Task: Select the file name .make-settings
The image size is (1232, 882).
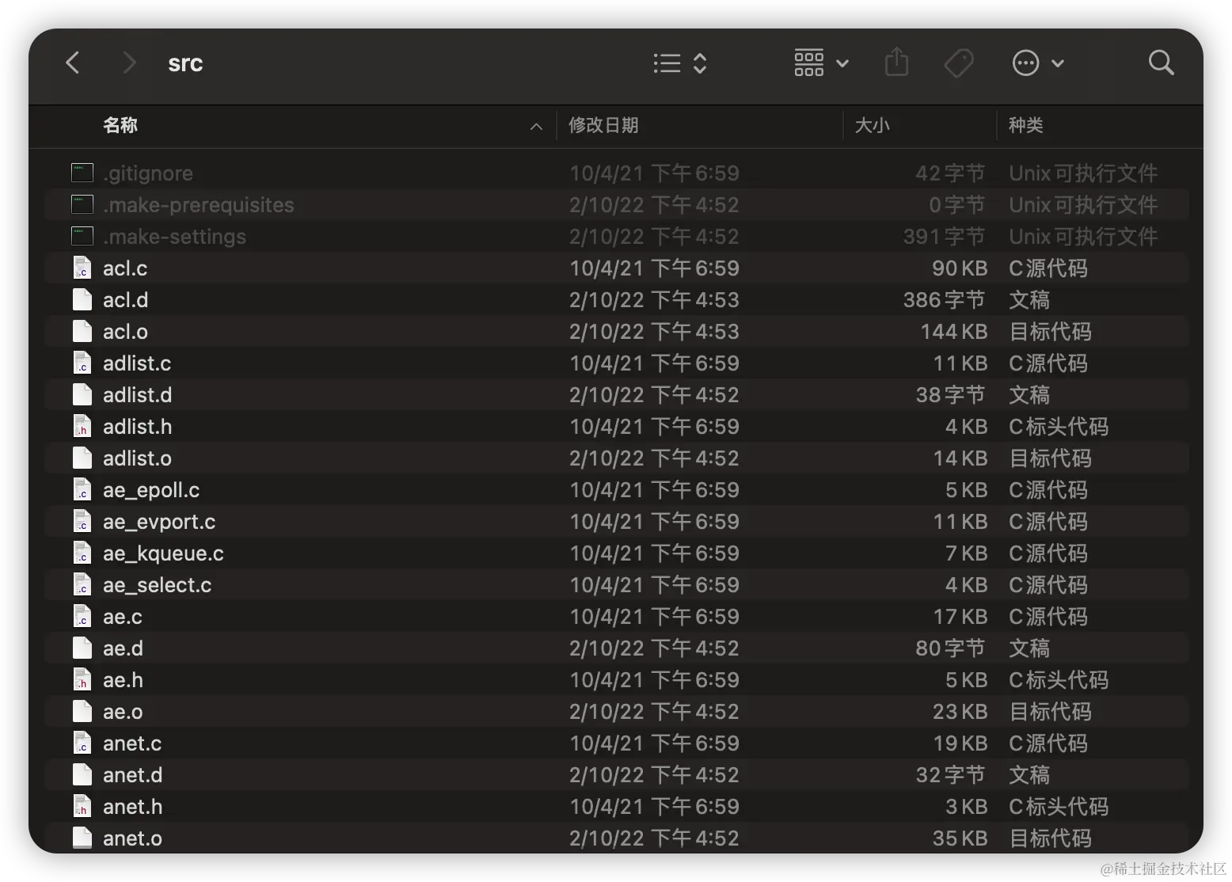Action: (175, 237)
